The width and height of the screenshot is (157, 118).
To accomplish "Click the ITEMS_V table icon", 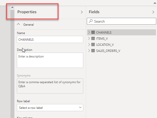I will 93,38.
